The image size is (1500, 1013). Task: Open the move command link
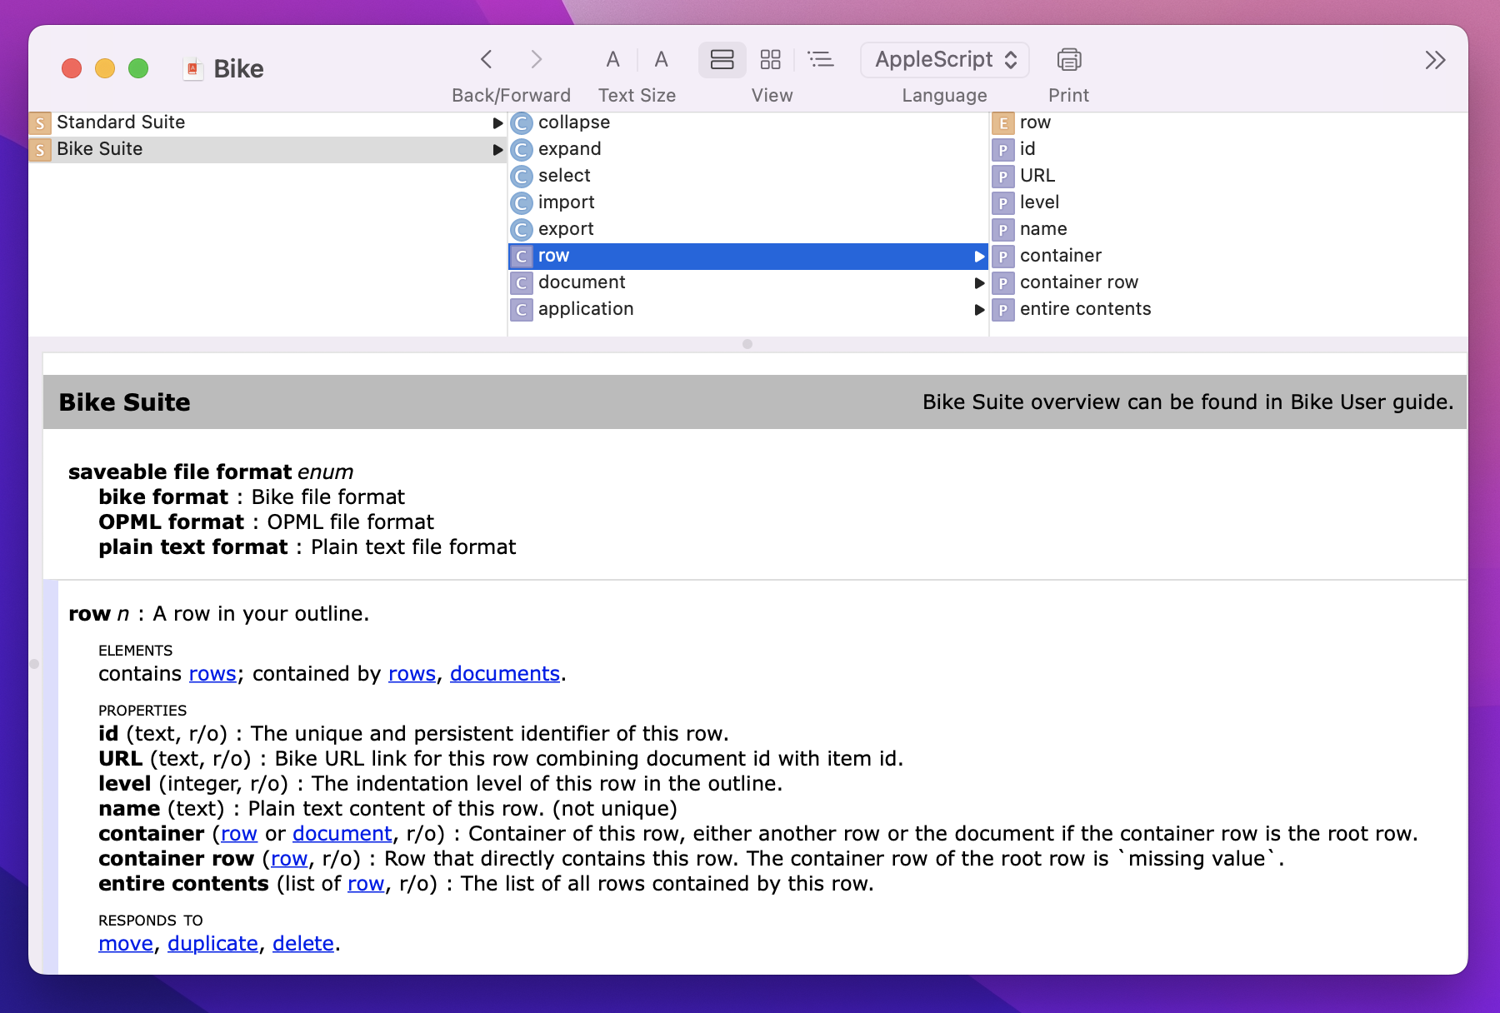[x=126, y=944]
